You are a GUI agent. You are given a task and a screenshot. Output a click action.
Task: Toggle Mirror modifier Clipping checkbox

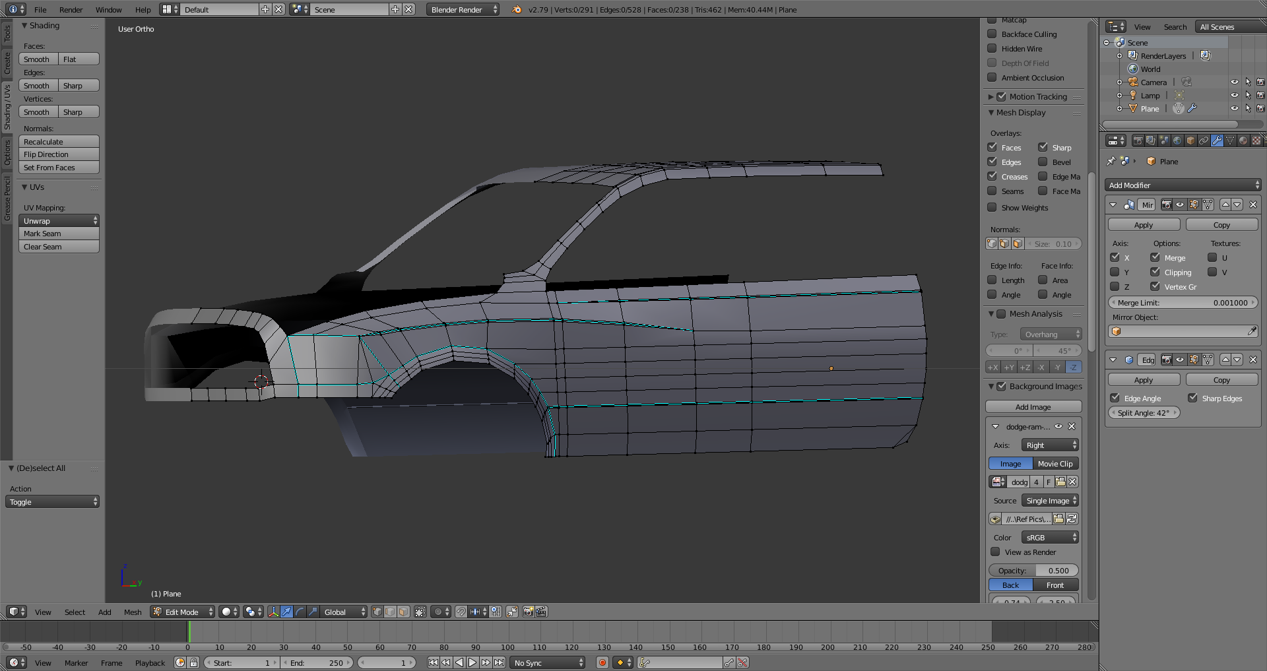click(x=1155, y=272)
